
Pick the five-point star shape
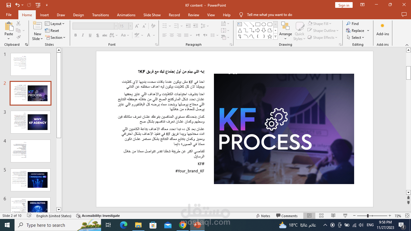(270, 36)
